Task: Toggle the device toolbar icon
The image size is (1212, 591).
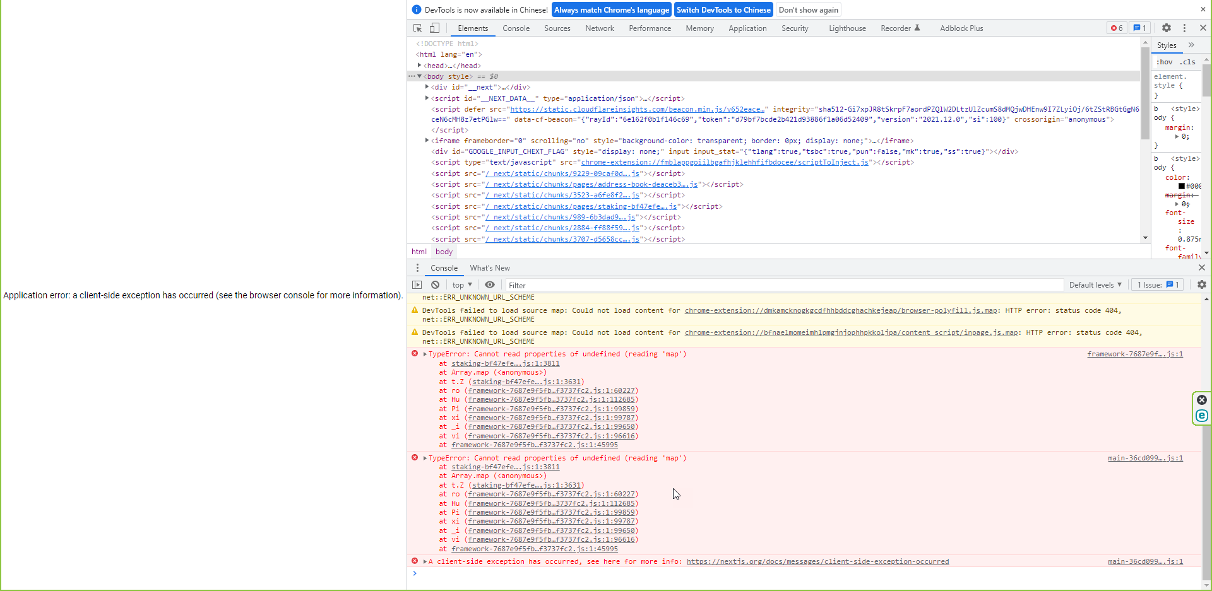Action: [434, 28]
